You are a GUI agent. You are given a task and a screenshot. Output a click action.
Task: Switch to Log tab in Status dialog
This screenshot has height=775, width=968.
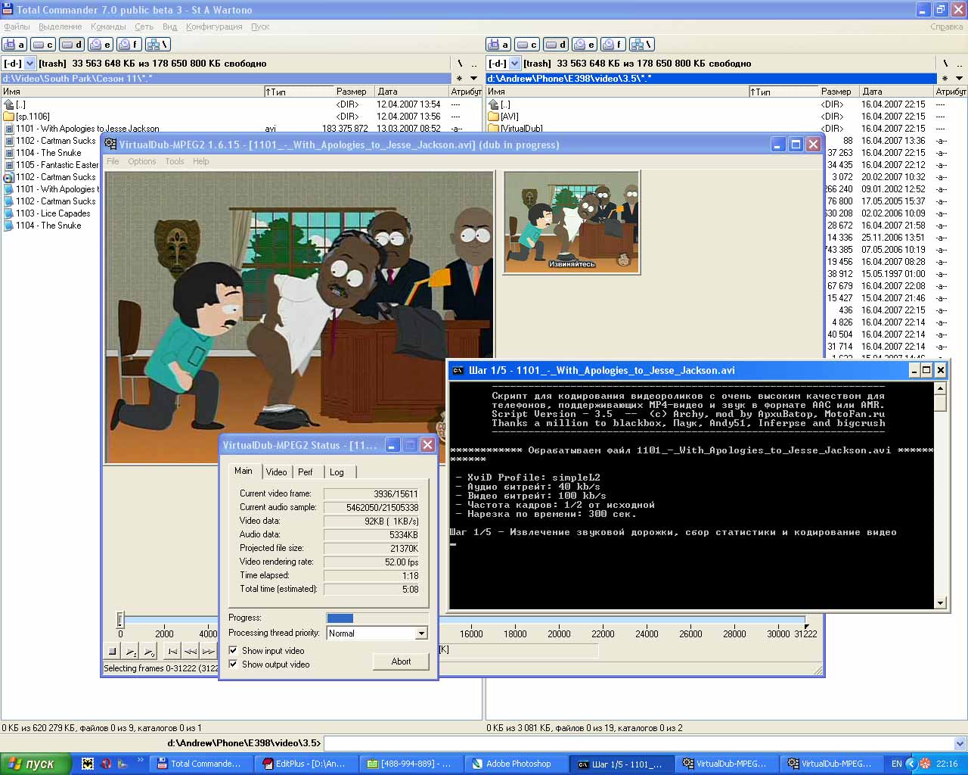pos(337,472)
